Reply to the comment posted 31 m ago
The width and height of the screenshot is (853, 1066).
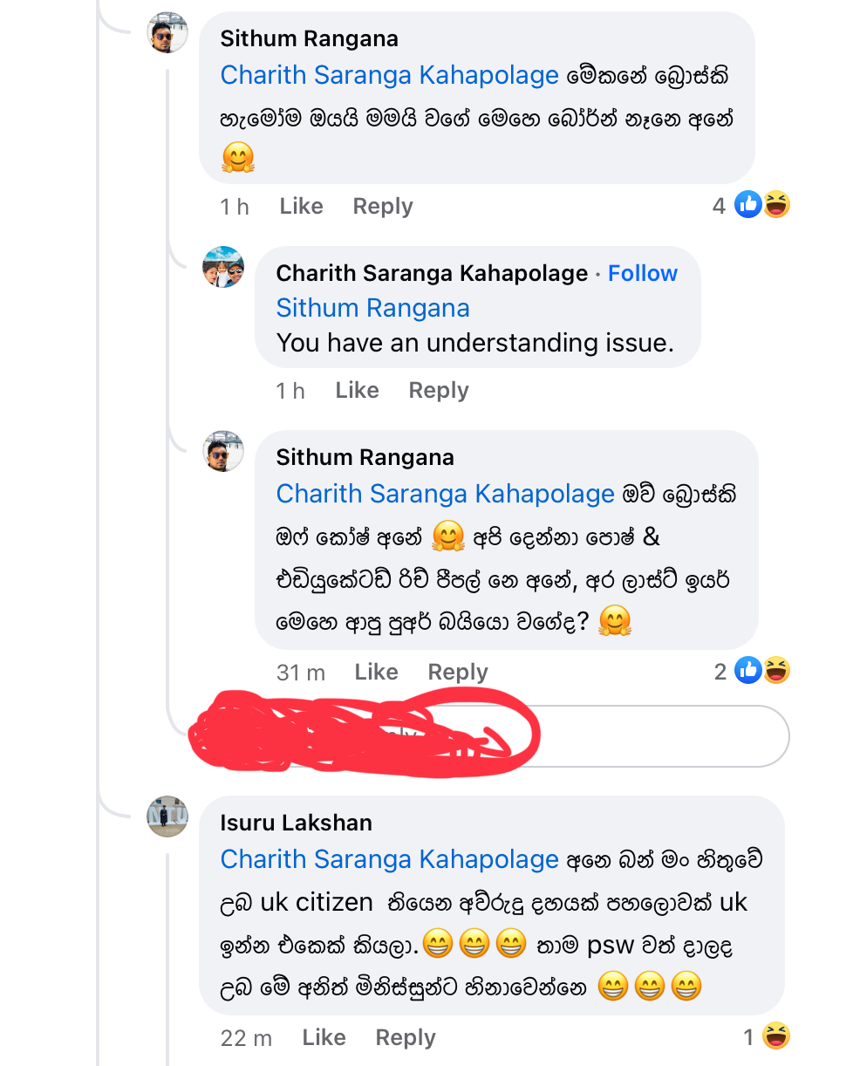point(458,673)
